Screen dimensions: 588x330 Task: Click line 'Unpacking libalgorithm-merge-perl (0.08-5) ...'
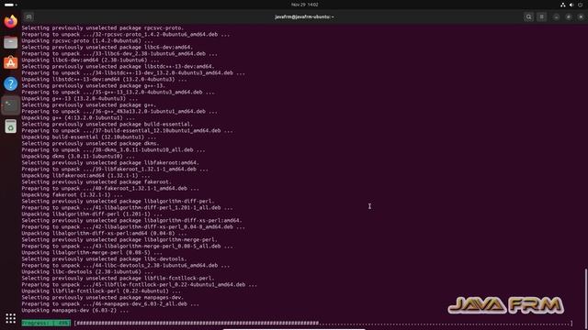(92, 253)
